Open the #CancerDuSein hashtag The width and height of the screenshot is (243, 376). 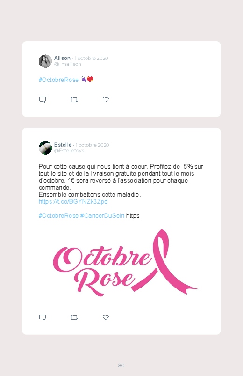(x=102, y=215)
